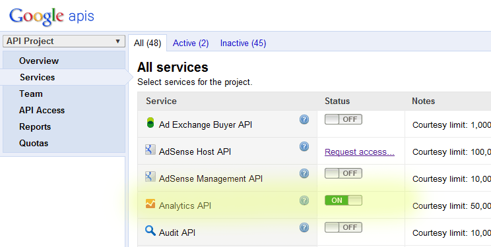
Task: Go to the Team page
Action: pos(30,94)
